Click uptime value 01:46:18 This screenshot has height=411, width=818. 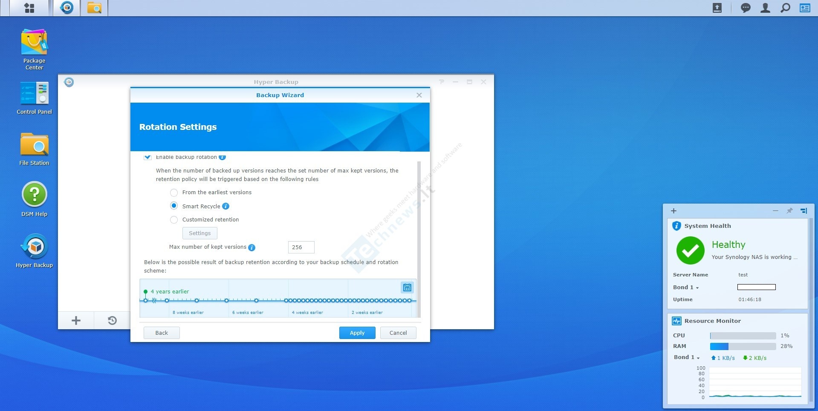(750, 300)
